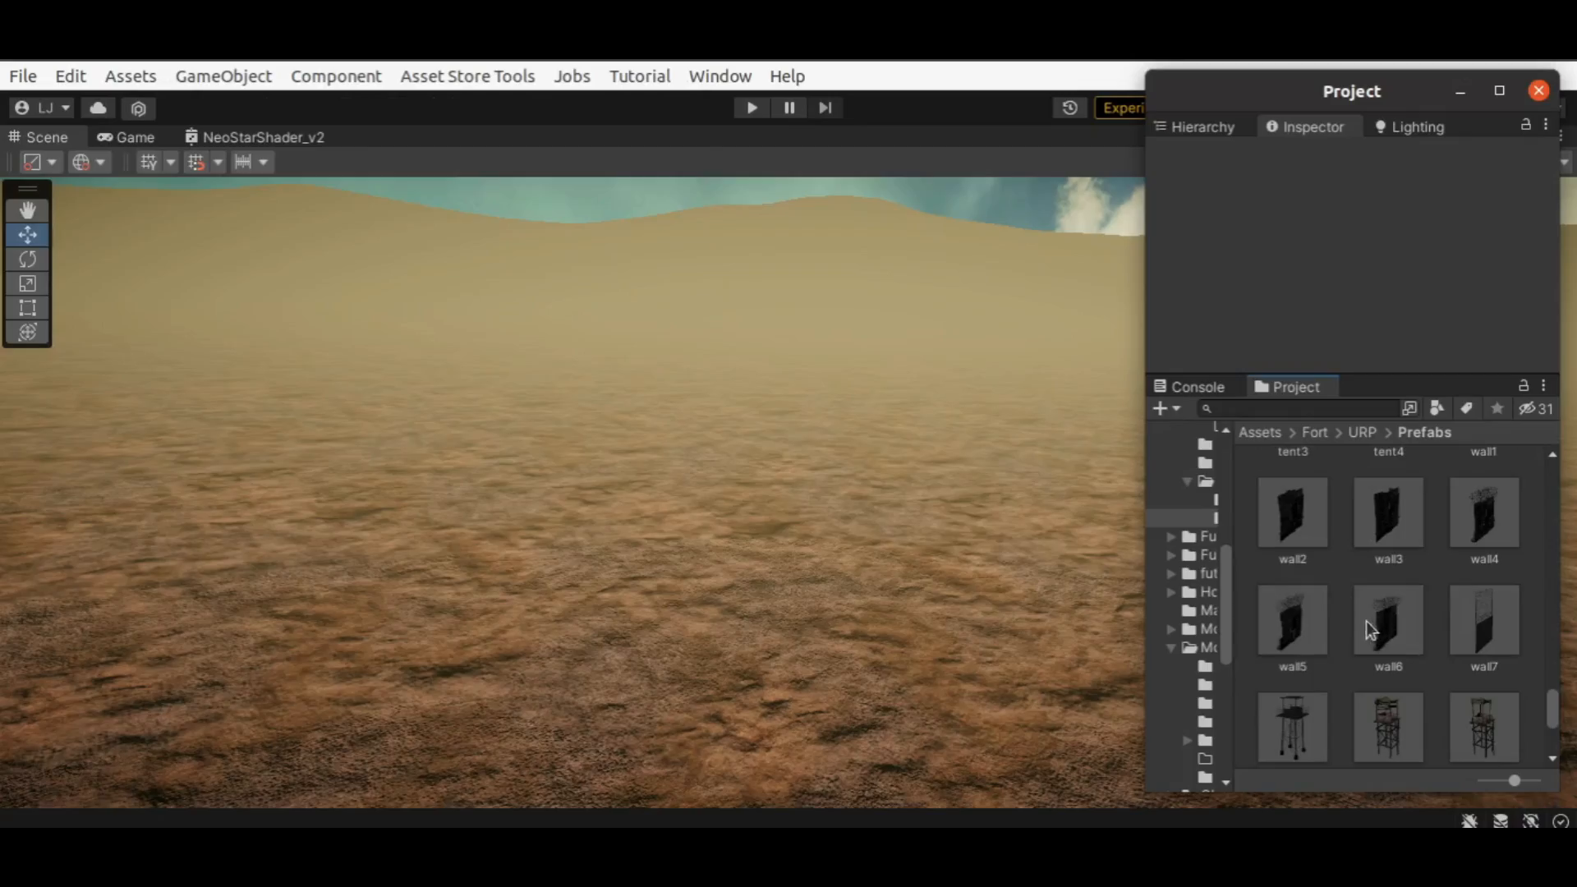
Task: Toggle hidden packages visibility showing 31
Action: 1536,408
